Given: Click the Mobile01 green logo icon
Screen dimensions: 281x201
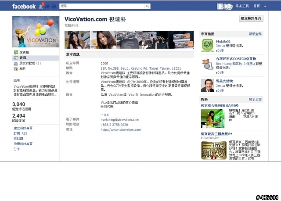Looking at the screenshot, I should click(x=207, y=45).
